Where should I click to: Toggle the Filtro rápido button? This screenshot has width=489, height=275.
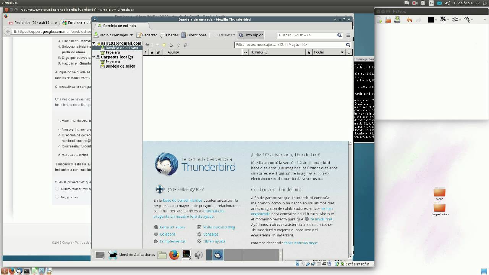[251, 35]
